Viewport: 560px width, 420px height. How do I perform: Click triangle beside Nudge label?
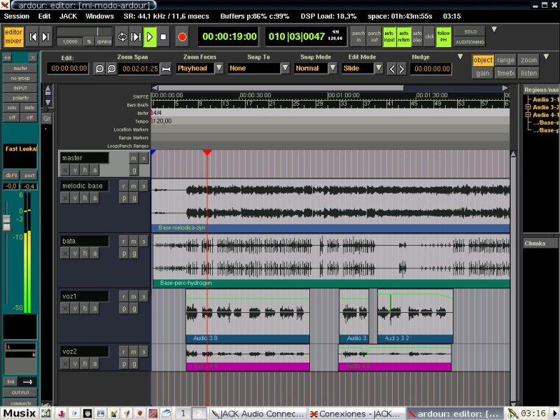pyautogui.click(x=461, y=57)
